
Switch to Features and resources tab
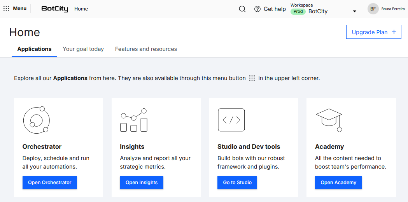click(x=146, y=49)
